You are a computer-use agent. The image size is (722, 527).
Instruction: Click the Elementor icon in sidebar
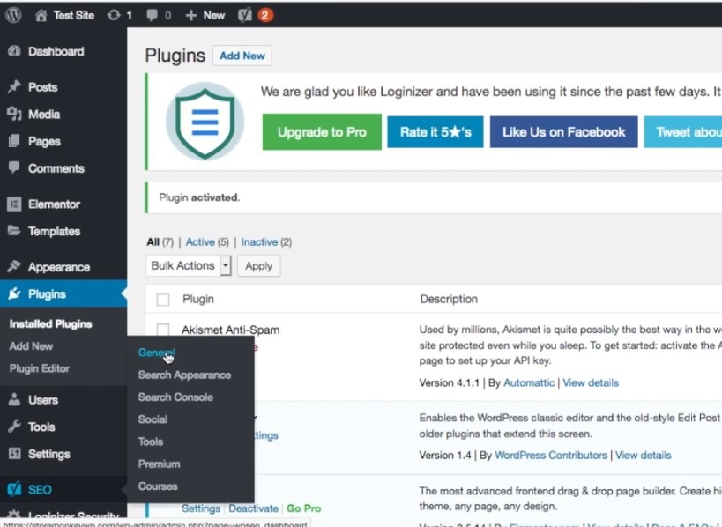(x=14, y=204)
